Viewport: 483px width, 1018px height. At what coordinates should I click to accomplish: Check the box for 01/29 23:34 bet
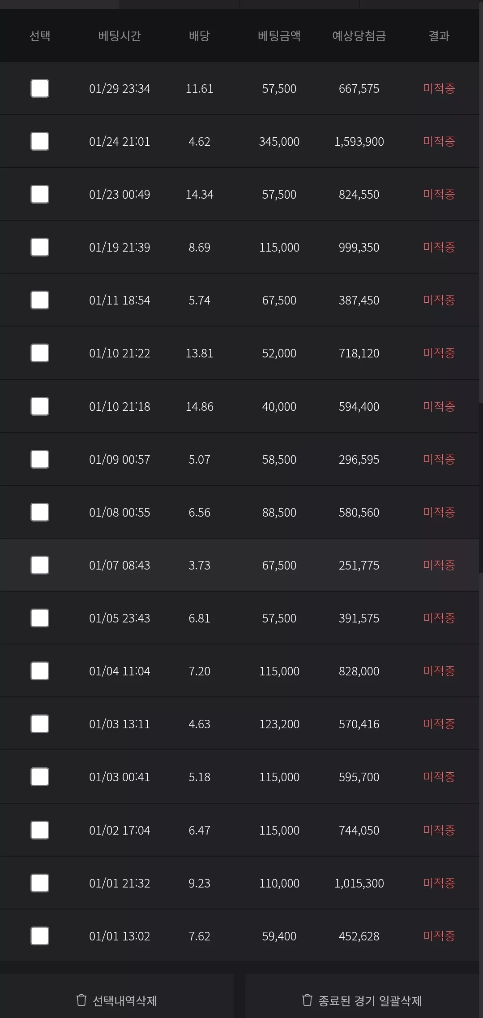40,88
